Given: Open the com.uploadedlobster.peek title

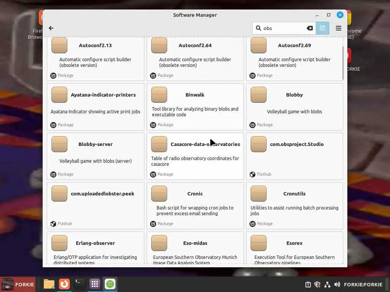Looking at the screenshot, I should coord(102,194).
